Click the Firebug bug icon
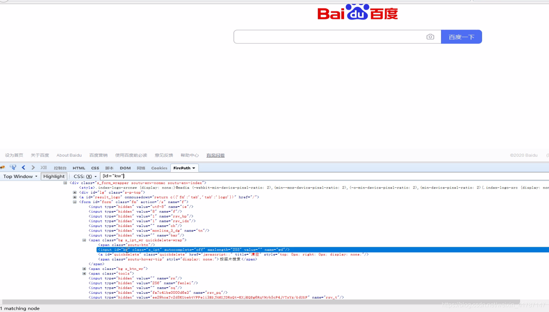Screen dimensions: 549x312 pos(2,167)
